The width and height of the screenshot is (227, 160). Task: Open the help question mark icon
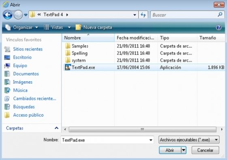click(218, 27)
